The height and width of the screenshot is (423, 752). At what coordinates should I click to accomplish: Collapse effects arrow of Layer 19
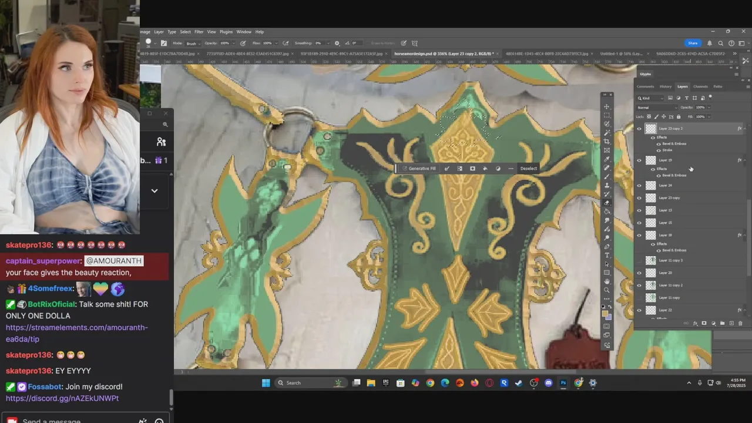pyautogui.click(x=745, y=160)
